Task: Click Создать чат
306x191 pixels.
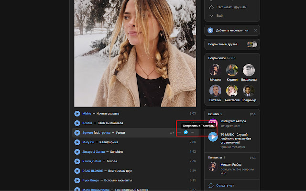Action: [x=225, y=186]
